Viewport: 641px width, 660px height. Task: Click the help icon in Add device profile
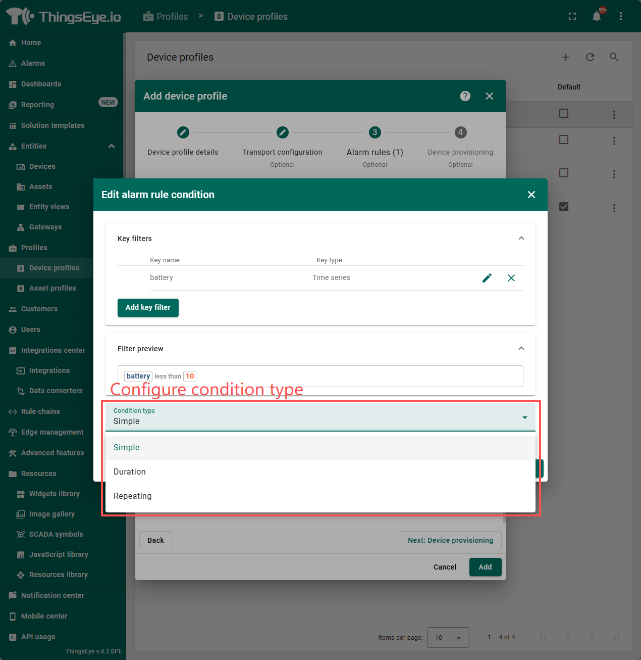click(465, 96)
